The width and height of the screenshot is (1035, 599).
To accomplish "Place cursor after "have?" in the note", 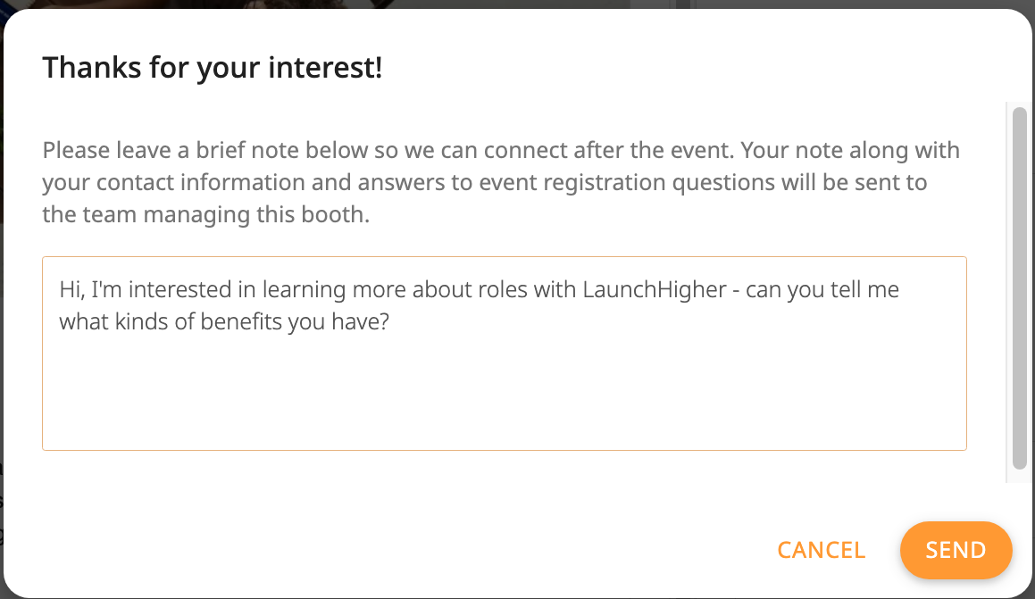I will click(x=391, y=322).
